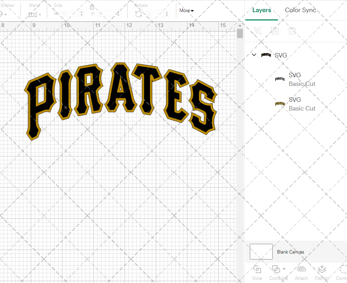Click the Flatten layers icon
Screen dimensions: 347x283
[322, 269]
